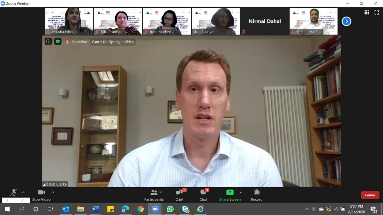Show hidden system tray icons
The image size is (383, 215).
307,209
